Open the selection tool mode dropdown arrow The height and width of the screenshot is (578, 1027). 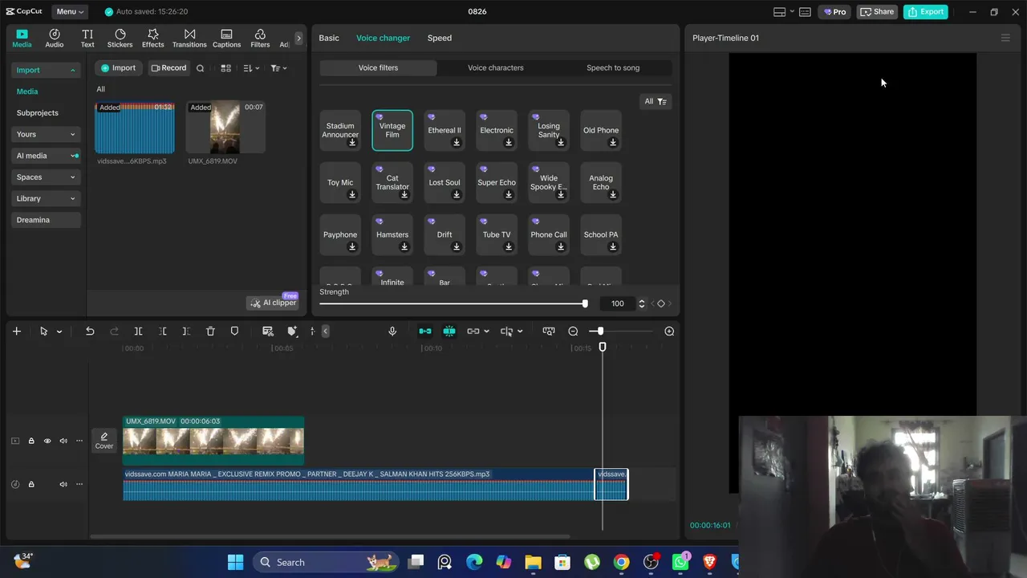coord(59,332)
